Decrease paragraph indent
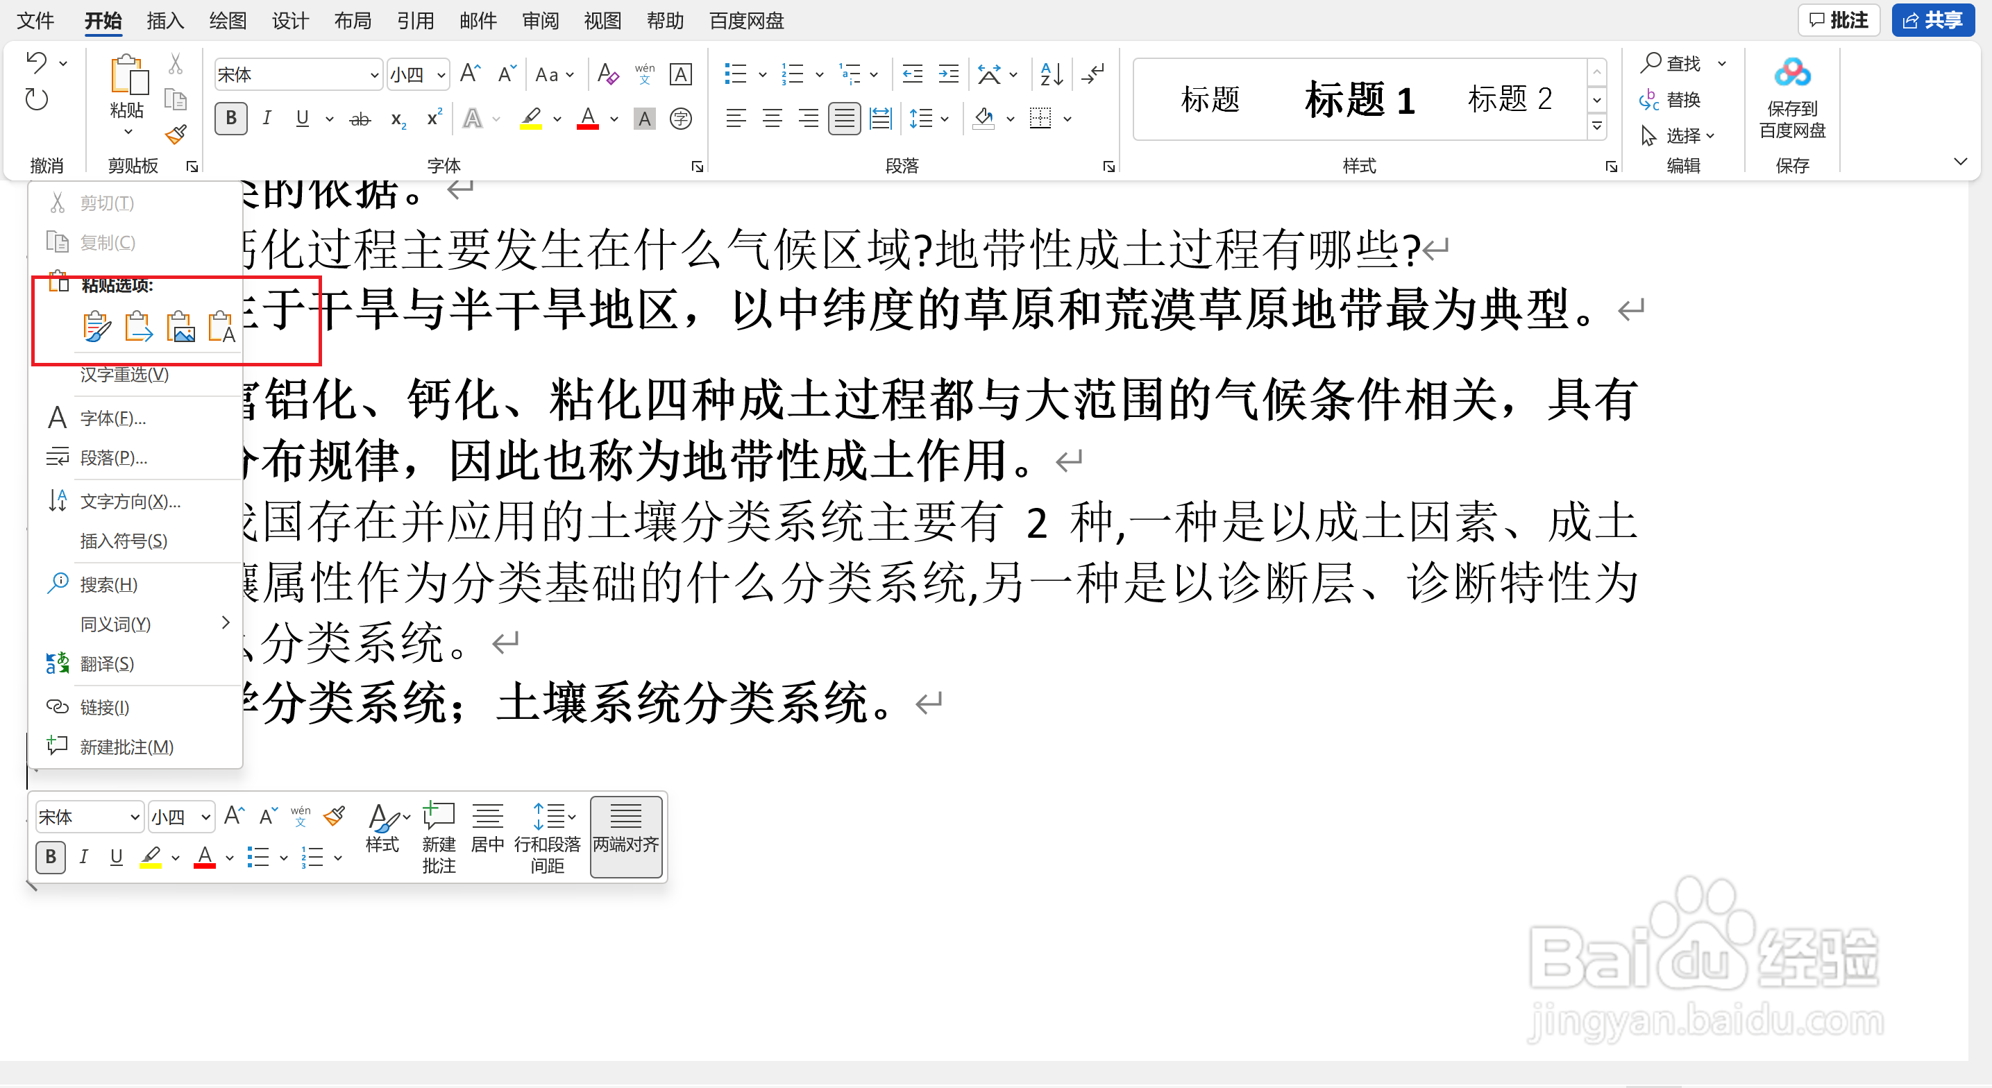Screen dimensions: 1992x1088 pyautogui.click(x=913, y=74)
